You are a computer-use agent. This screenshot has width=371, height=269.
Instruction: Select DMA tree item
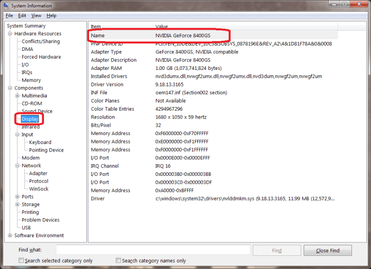click(28, 49)
